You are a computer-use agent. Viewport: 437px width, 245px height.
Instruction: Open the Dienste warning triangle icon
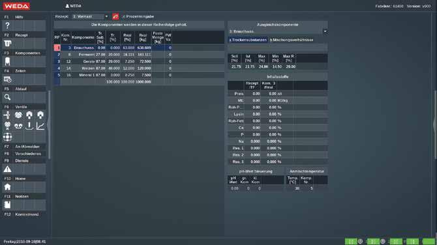coord(8,169)
